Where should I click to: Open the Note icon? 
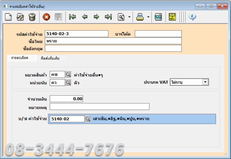coord(158,17)
